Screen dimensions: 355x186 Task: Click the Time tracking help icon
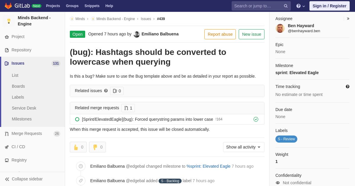(348, 87)
